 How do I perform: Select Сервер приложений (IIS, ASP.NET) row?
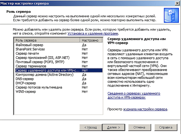[59, 58]
